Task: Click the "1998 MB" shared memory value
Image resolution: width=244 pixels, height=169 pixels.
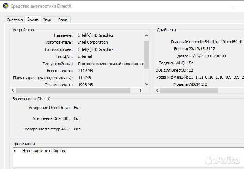Action: click(85, 85)
